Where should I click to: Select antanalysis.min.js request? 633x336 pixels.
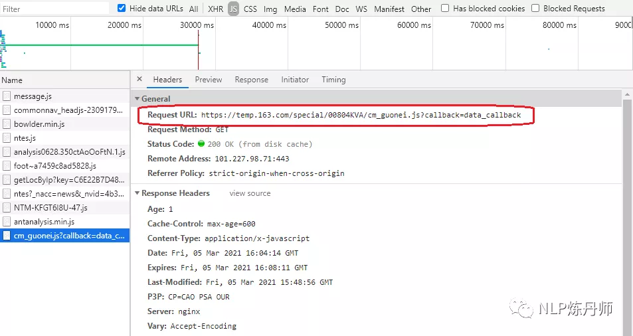click(x=64, y=221)
